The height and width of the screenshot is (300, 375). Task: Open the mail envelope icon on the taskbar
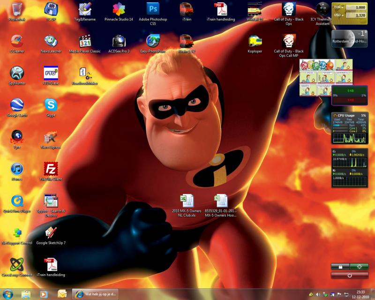62,294
